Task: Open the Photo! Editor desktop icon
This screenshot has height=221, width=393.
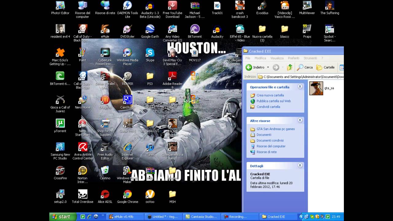Action: coord(60,6)
